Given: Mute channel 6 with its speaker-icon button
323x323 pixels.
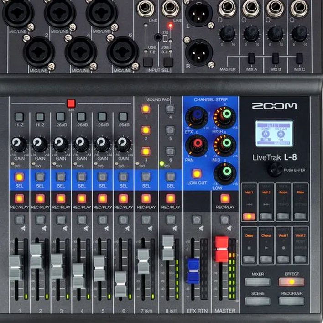Looking at the screenshot, I should pyautogui.click(x=123, y=219).
